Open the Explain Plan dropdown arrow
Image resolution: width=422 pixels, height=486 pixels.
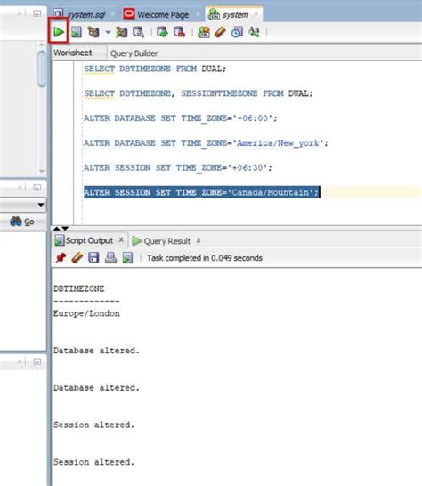coord(108,32)
